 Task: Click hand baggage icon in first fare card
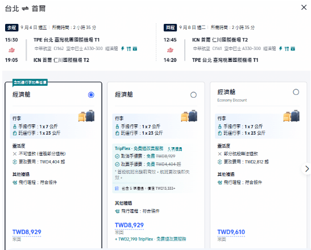[15, 127]
